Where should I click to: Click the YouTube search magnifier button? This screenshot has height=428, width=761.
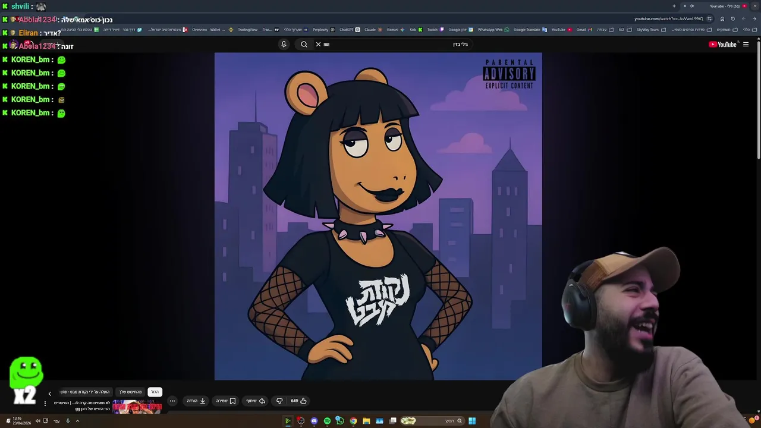pos(304,44)
